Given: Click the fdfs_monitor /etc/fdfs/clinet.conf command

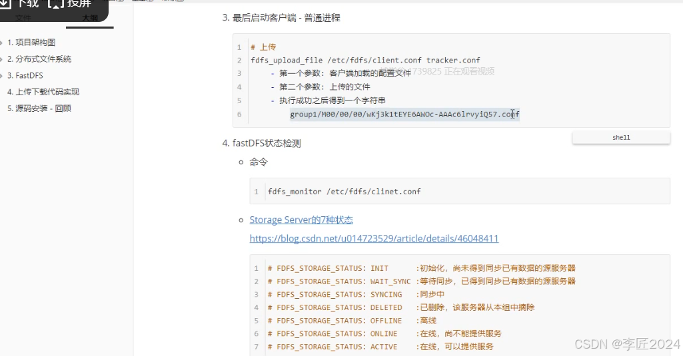Looking at the screenshot, I should click(x=344, y=192).
